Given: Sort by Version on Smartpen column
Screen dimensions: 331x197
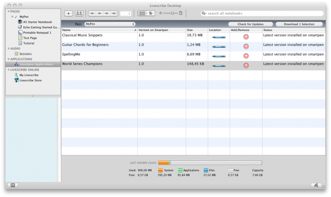Looking at the screenshot, I should tap(162, 30).
